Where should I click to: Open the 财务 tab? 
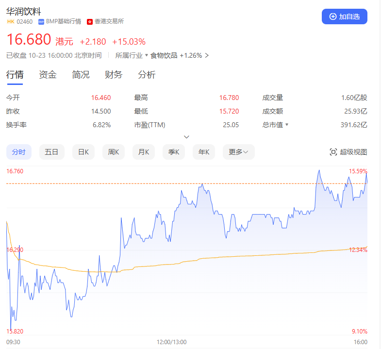114,74
